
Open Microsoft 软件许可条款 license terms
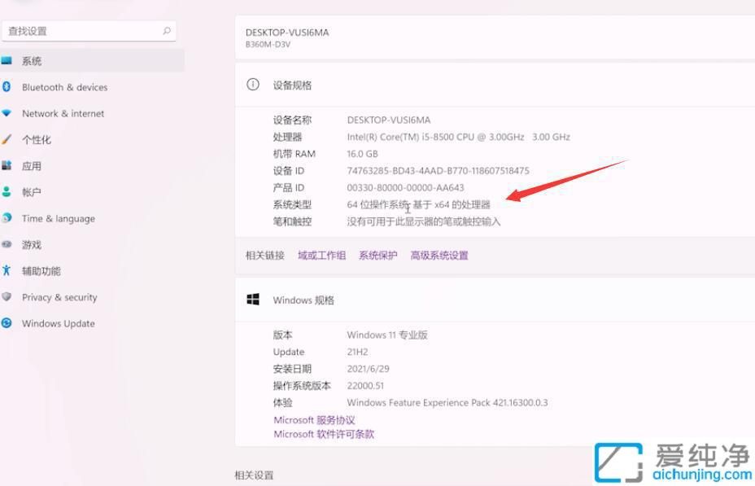tap(324, 433)
